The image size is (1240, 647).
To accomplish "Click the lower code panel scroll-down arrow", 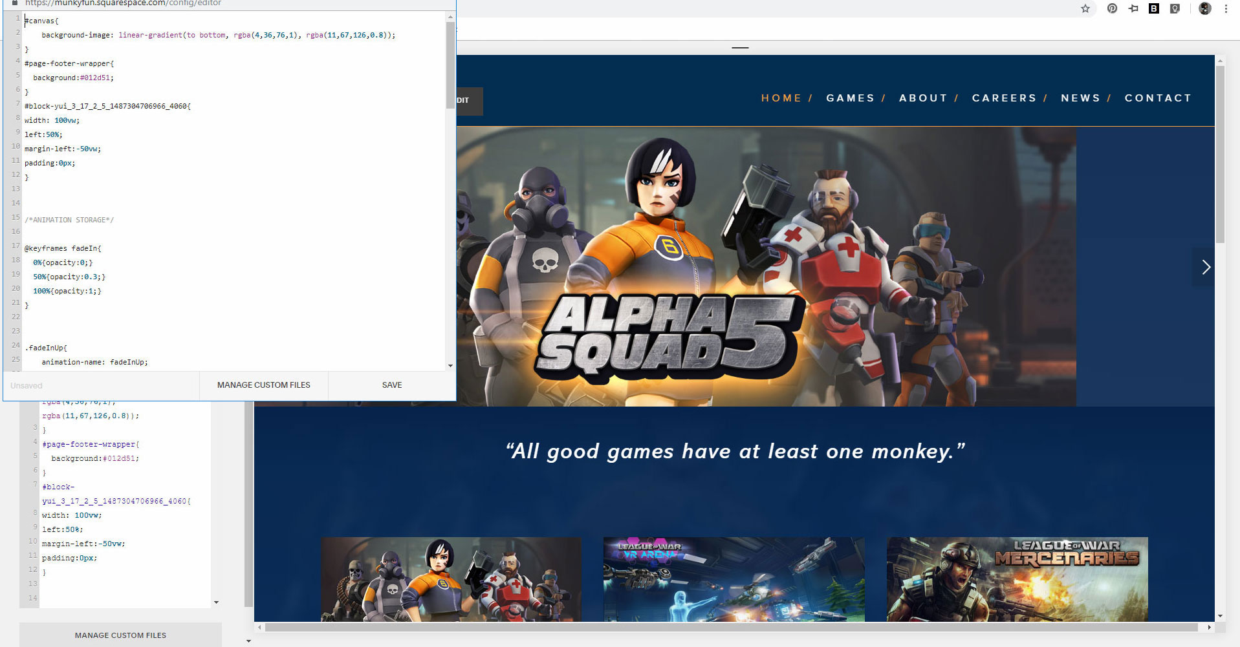I will pos(216,602).
